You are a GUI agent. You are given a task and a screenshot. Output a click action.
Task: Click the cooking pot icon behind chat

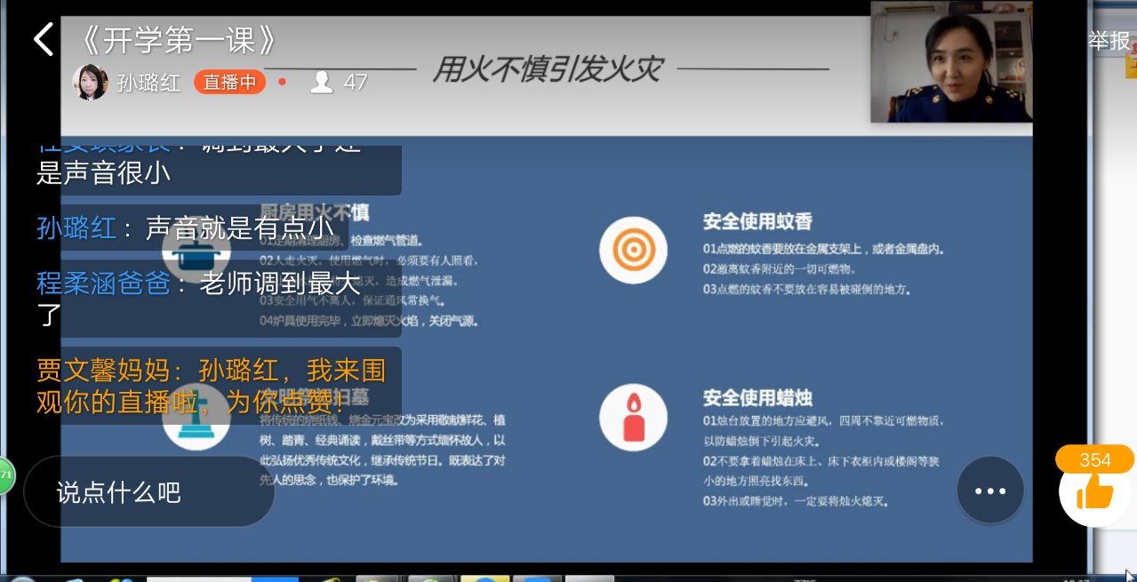[196, 255]
